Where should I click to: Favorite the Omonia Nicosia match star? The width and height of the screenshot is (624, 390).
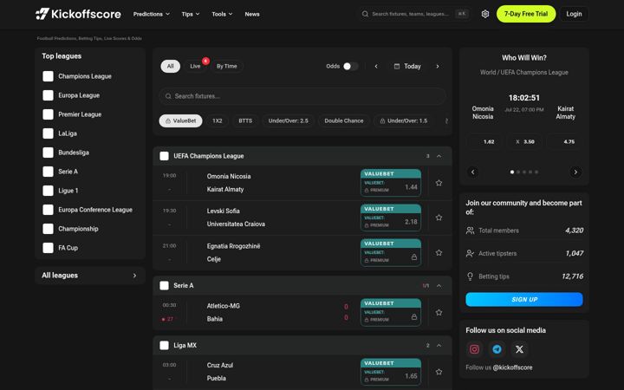tap(439, 183)
